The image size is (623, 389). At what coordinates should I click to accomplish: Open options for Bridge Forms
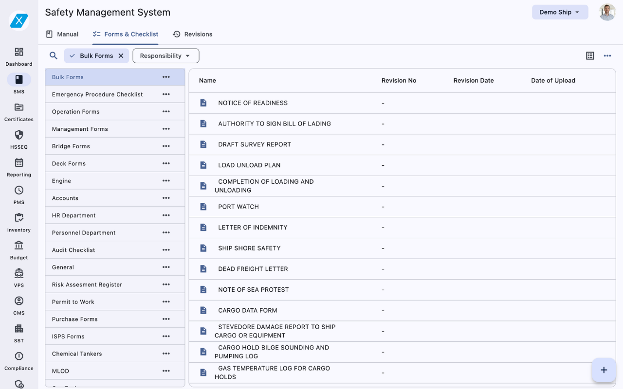click(x=166, y=146)
